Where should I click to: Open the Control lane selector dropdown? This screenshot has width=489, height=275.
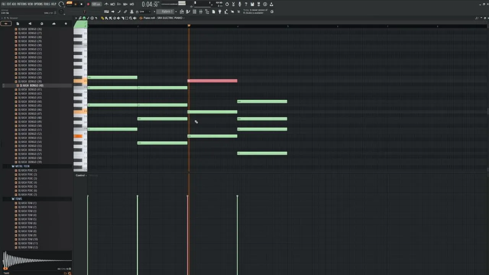point(81,175)
